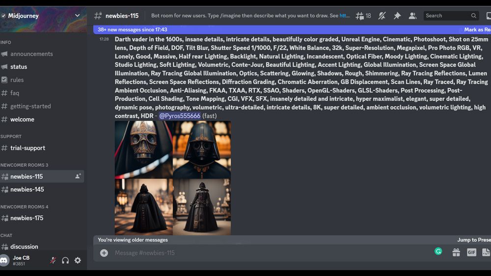This screenshot has height=276, width=491.
Task: Open the sticker picker icon
Action: 486,252
